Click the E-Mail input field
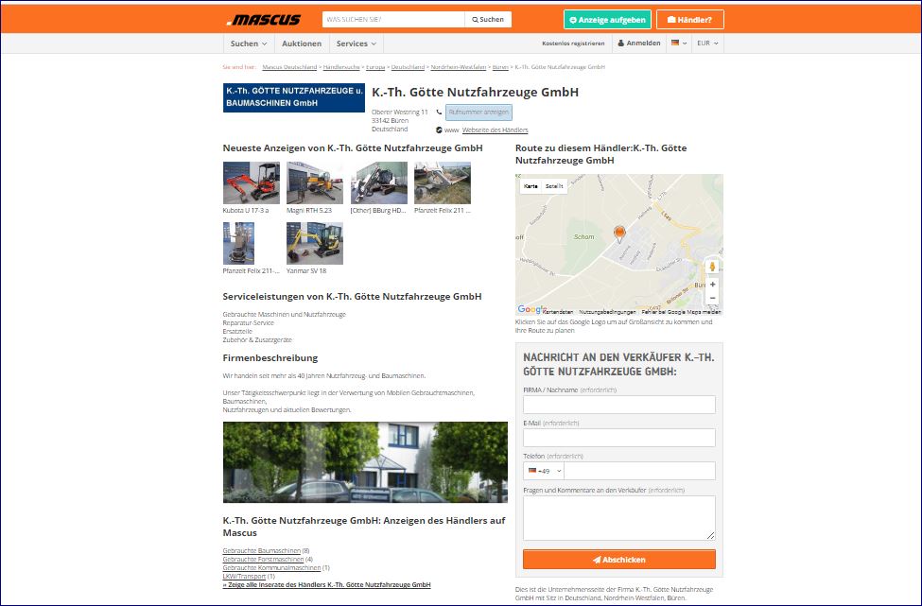The width and height of the screenshot is (922, 606). tap(619, 438)
